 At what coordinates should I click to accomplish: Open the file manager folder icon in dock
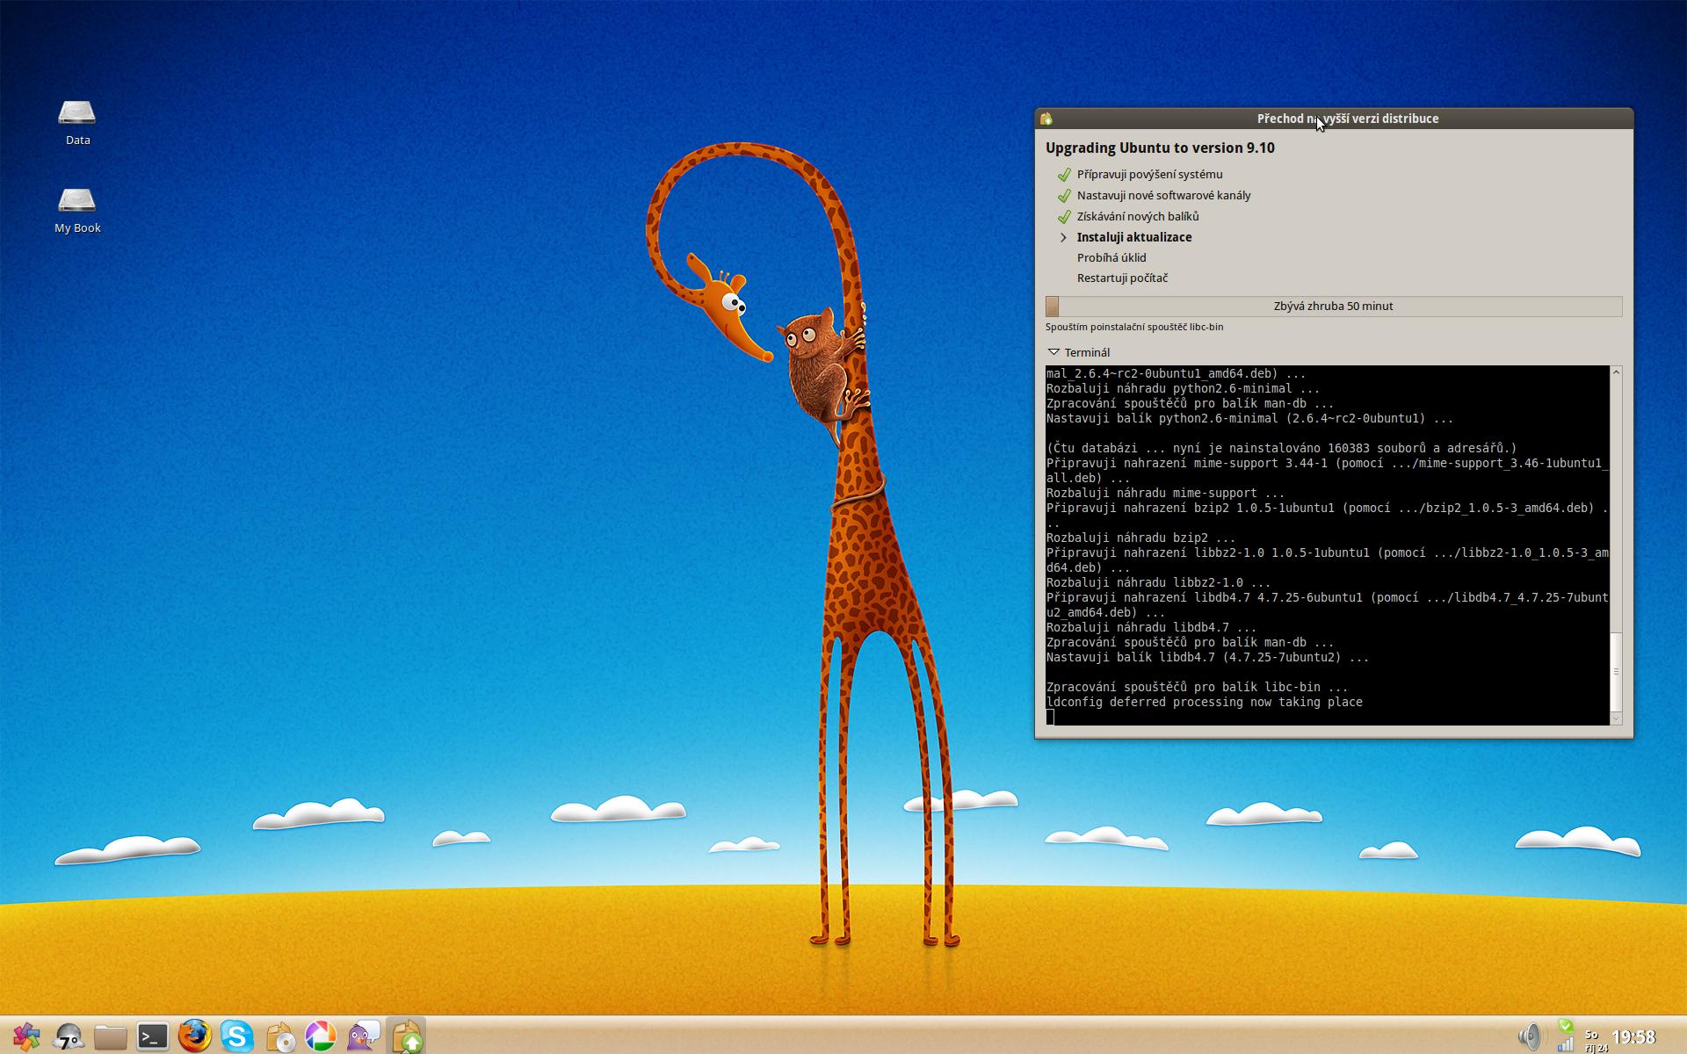(111, 1037)
